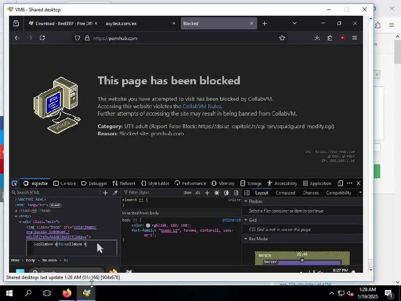The height and width of the screenshot is (301, 401).
Task: Toggle light color scheme simulation
Action: click(217, 193)
